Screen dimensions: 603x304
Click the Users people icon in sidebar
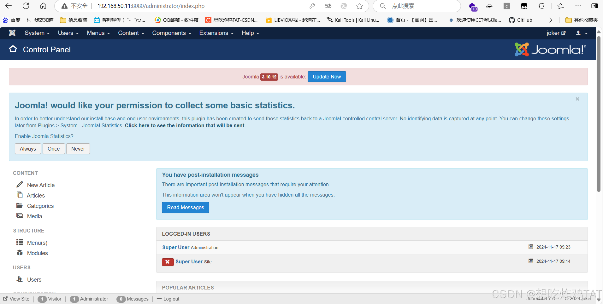click(x=20, y=279)
